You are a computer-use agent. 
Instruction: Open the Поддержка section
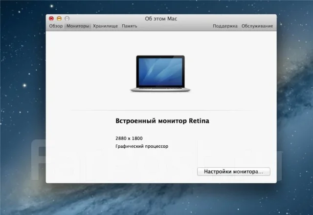[225, 26]
